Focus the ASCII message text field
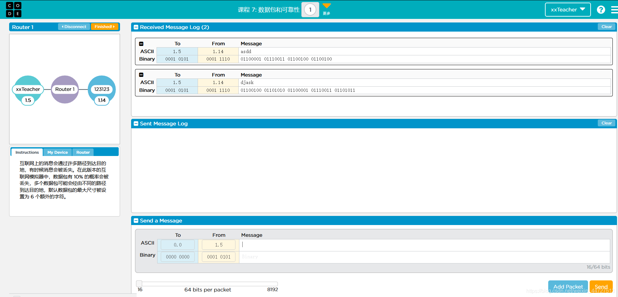Viewport: 618px width, 297px height. coord(424,245)
